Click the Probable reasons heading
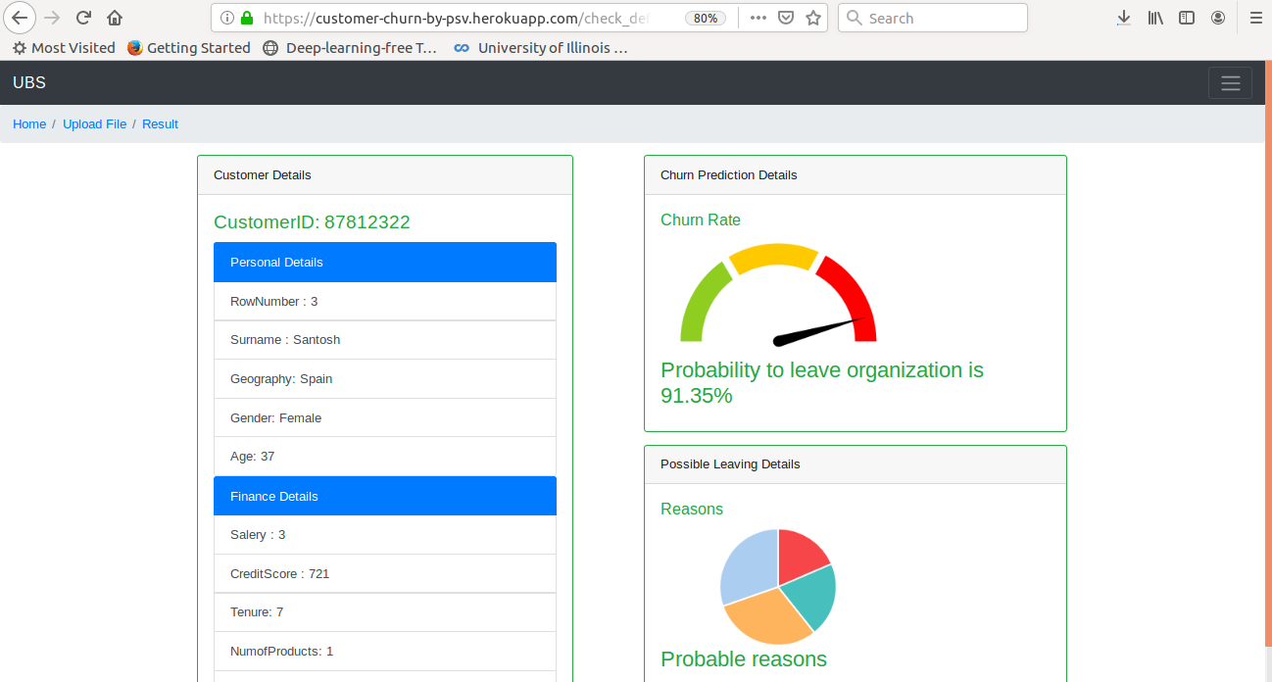1272x682 pixels. 744,659
